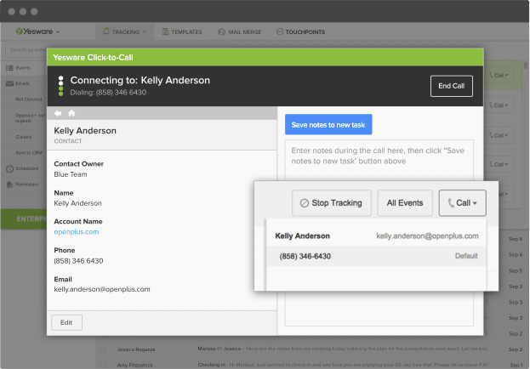Open the openplus.com account link
Image resolution: width=530 pixels, height=369 pixels.
pos(77,232)
